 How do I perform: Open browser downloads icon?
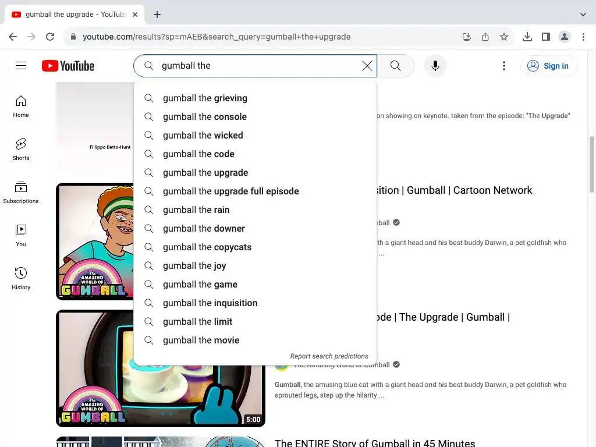(x=527, y=37)
